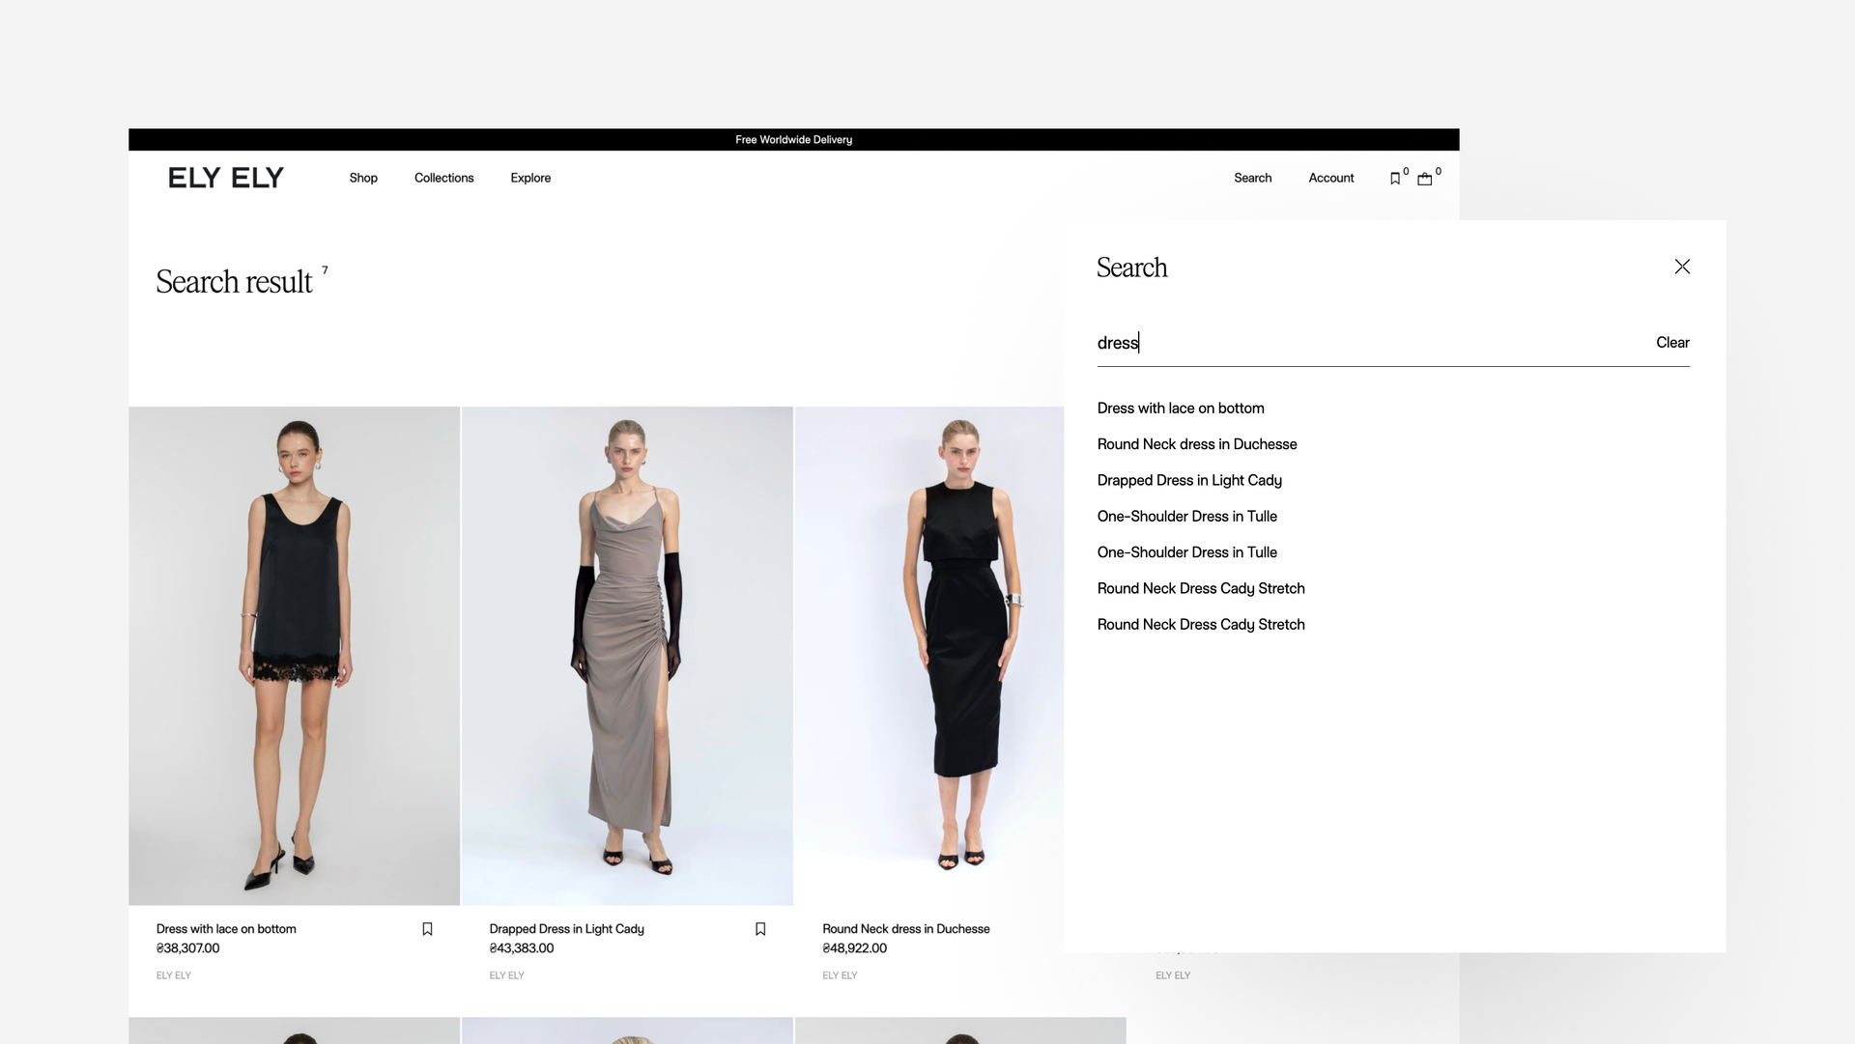This screenshot has width=1855, height=1044.
Task: Open the taupe draped dress product photo
Action: point(627,656)
